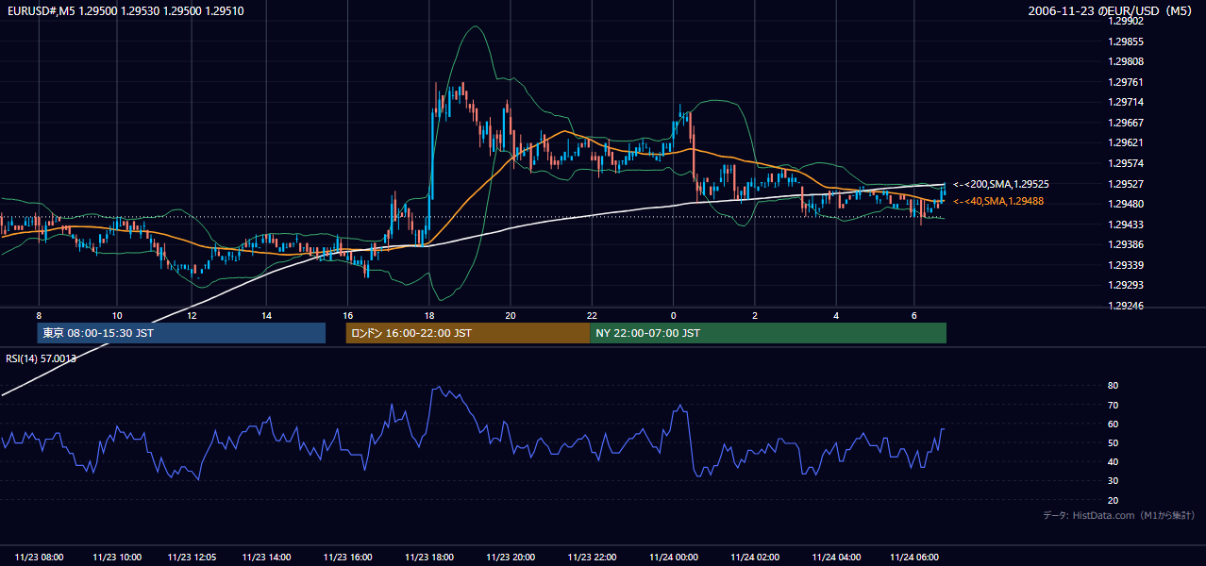
Task: Select the NY 22:00-07:00 JST session bar
Action: click(768, 333)
